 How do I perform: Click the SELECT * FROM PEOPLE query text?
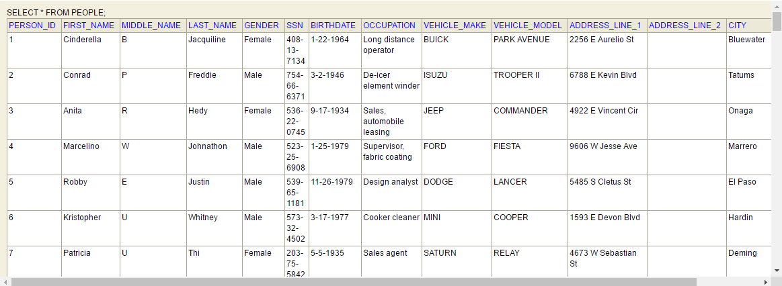click(x=56, y=13)
